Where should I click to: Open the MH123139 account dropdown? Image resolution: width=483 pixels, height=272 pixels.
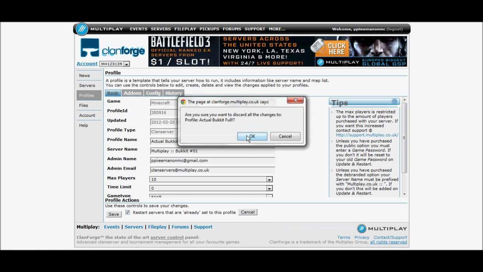click(x=115, y=64)
